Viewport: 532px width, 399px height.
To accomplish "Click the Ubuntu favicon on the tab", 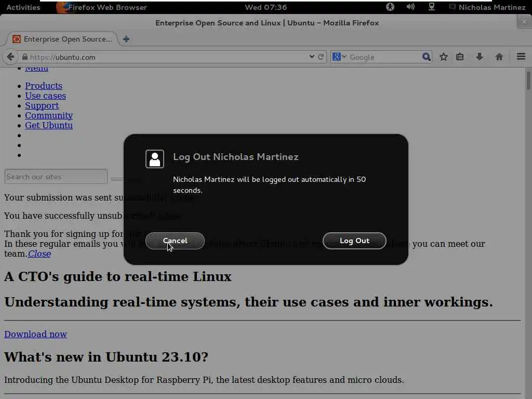I will 16,39.
